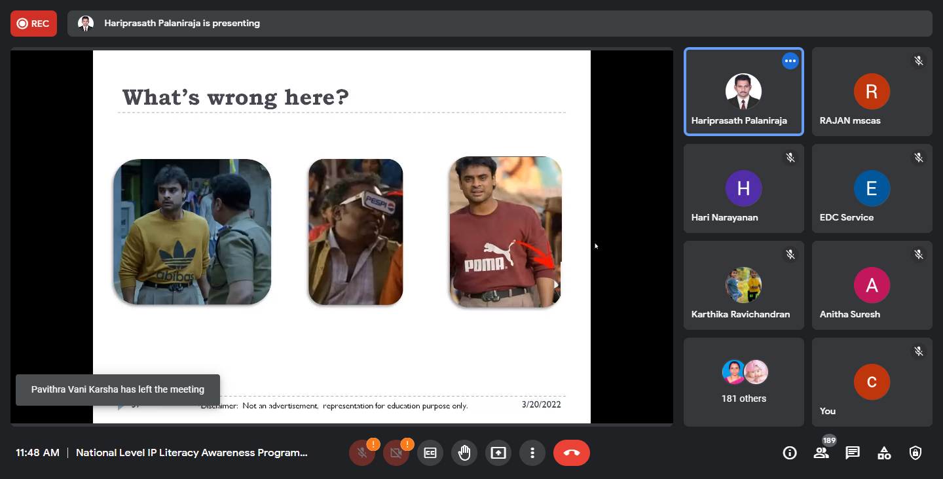Open the meeting details info icon
The height and width of the screenshot is (479, 943).
pos(790,453)
